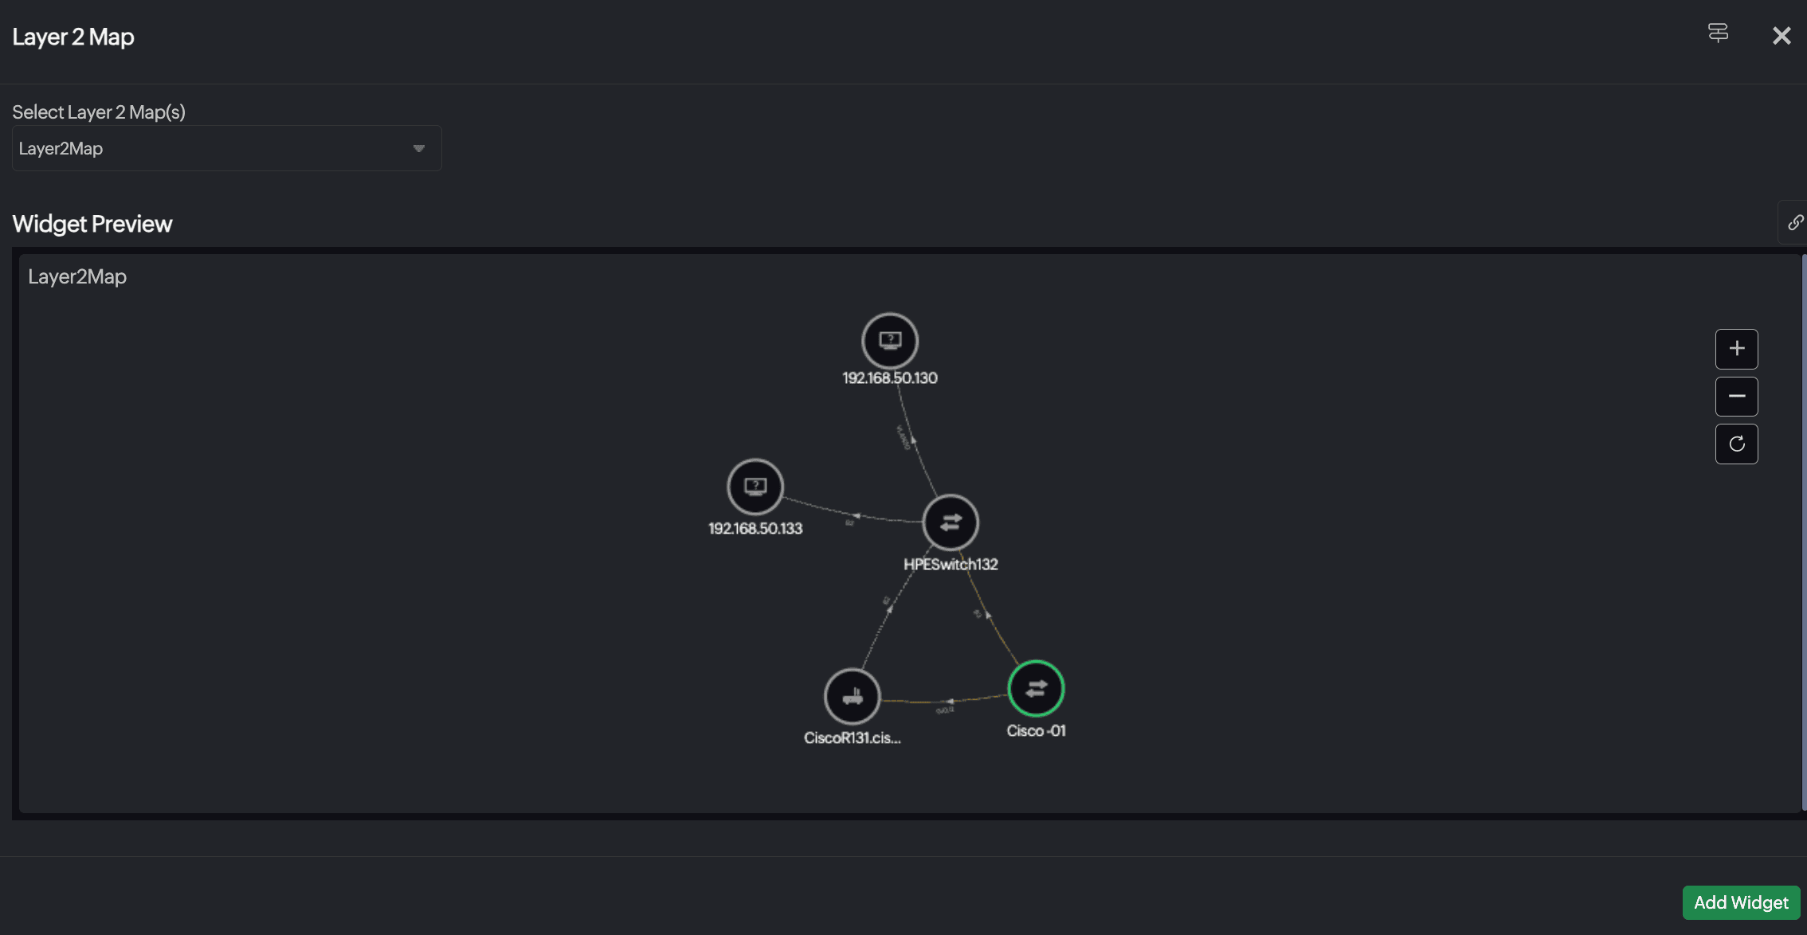Click the zoom in plus button

coord(1736,349)
